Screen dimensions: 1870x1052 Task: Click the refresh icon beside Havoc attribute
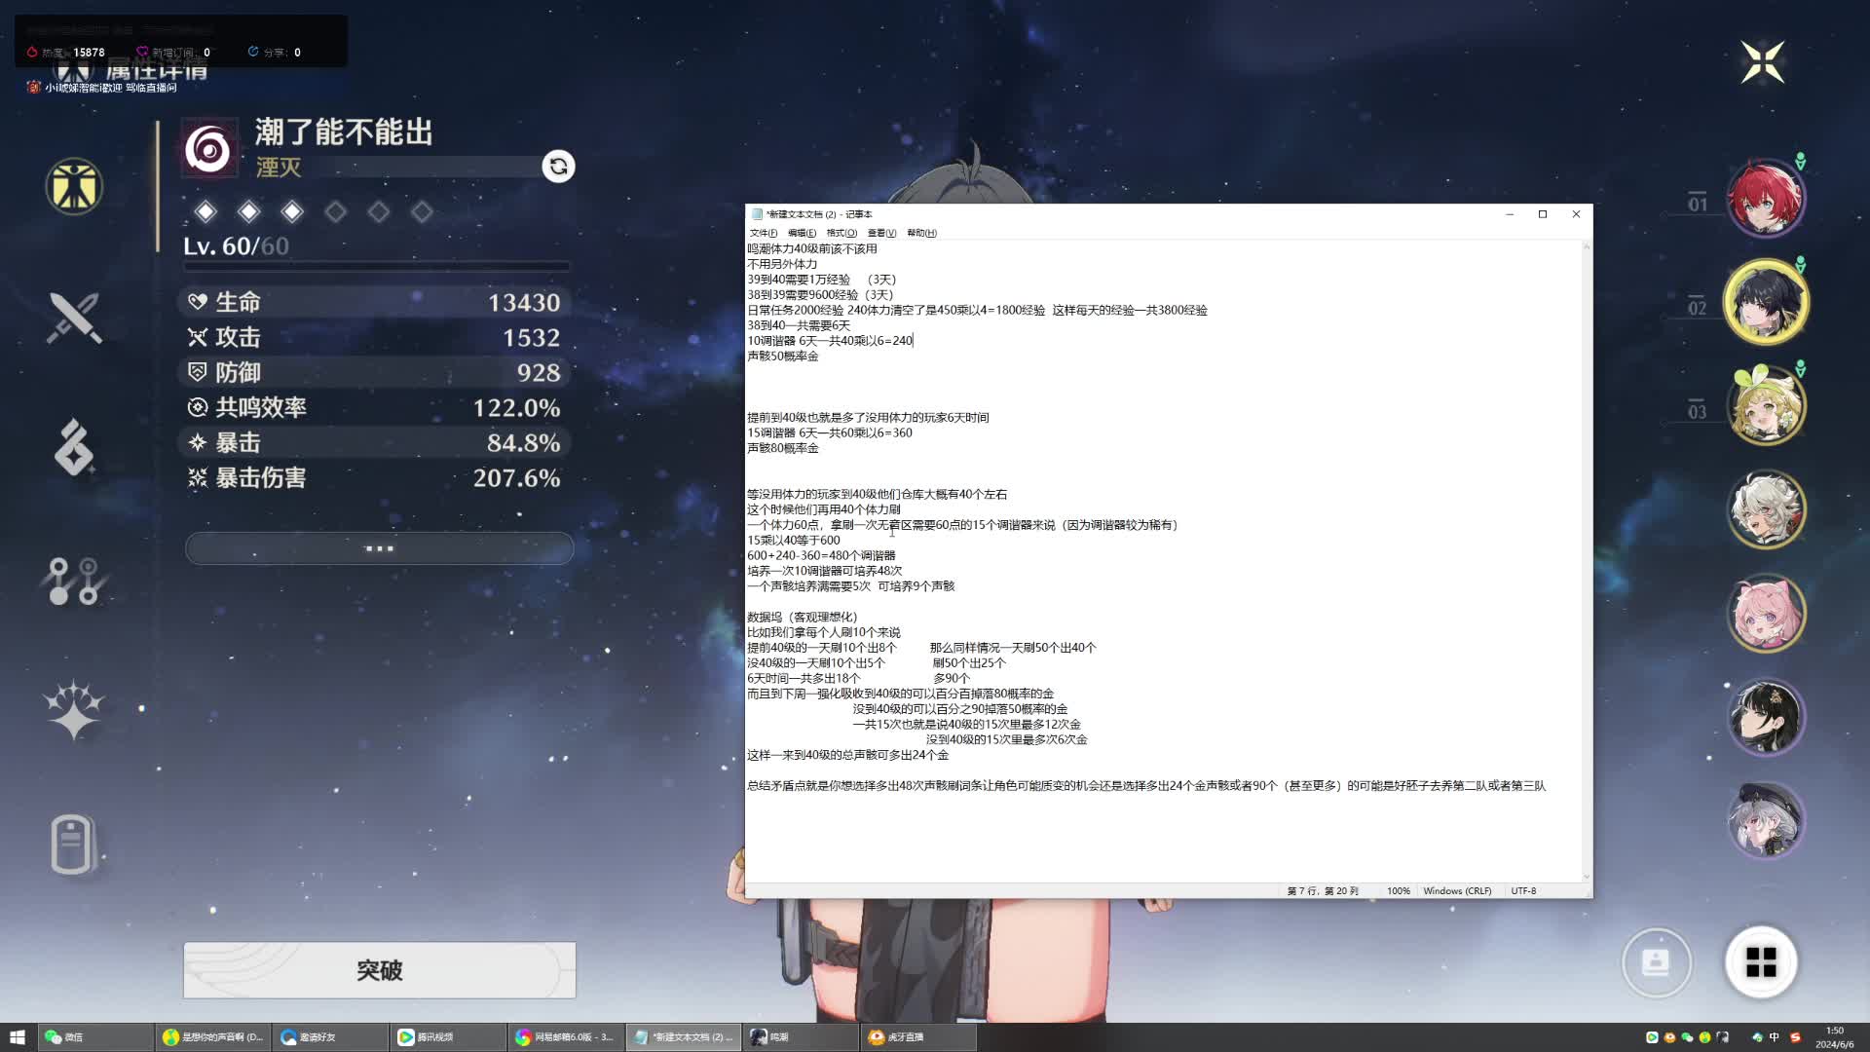[x=558, y=167]
